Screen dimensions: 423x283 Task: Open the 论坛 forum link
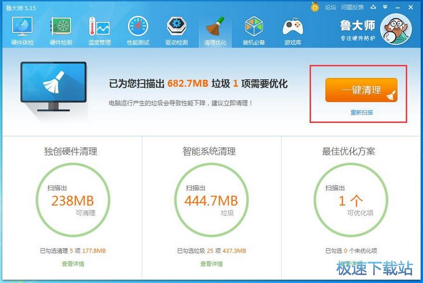330,7
